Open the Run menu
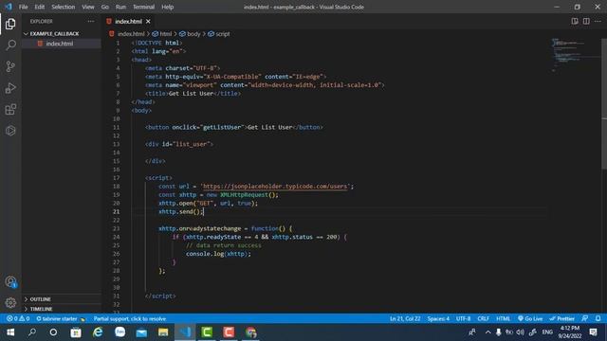The height and width of the screenshot is (341, 607). pos(120,7)
